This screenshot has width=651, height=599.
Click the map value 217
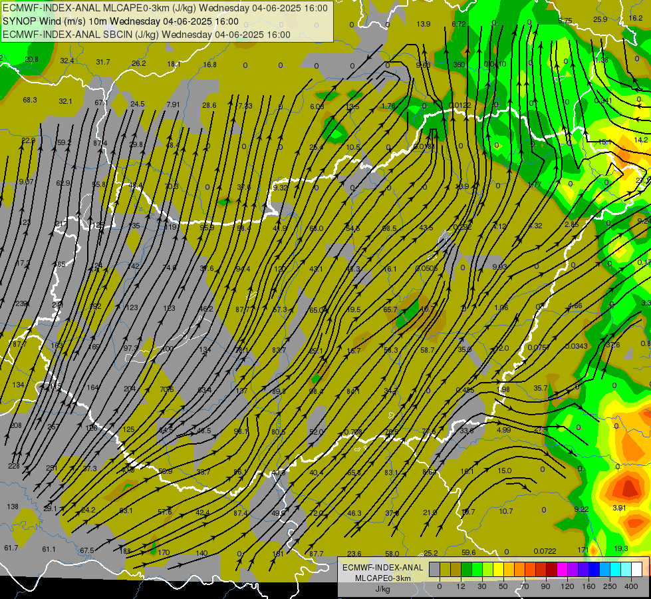coord(61,224)
